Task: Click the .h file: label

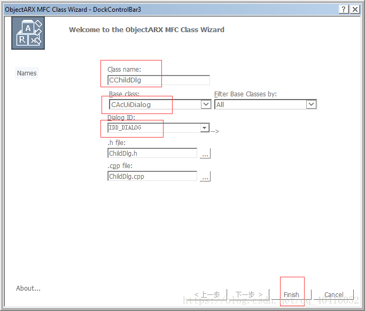Action: (117, 142)
